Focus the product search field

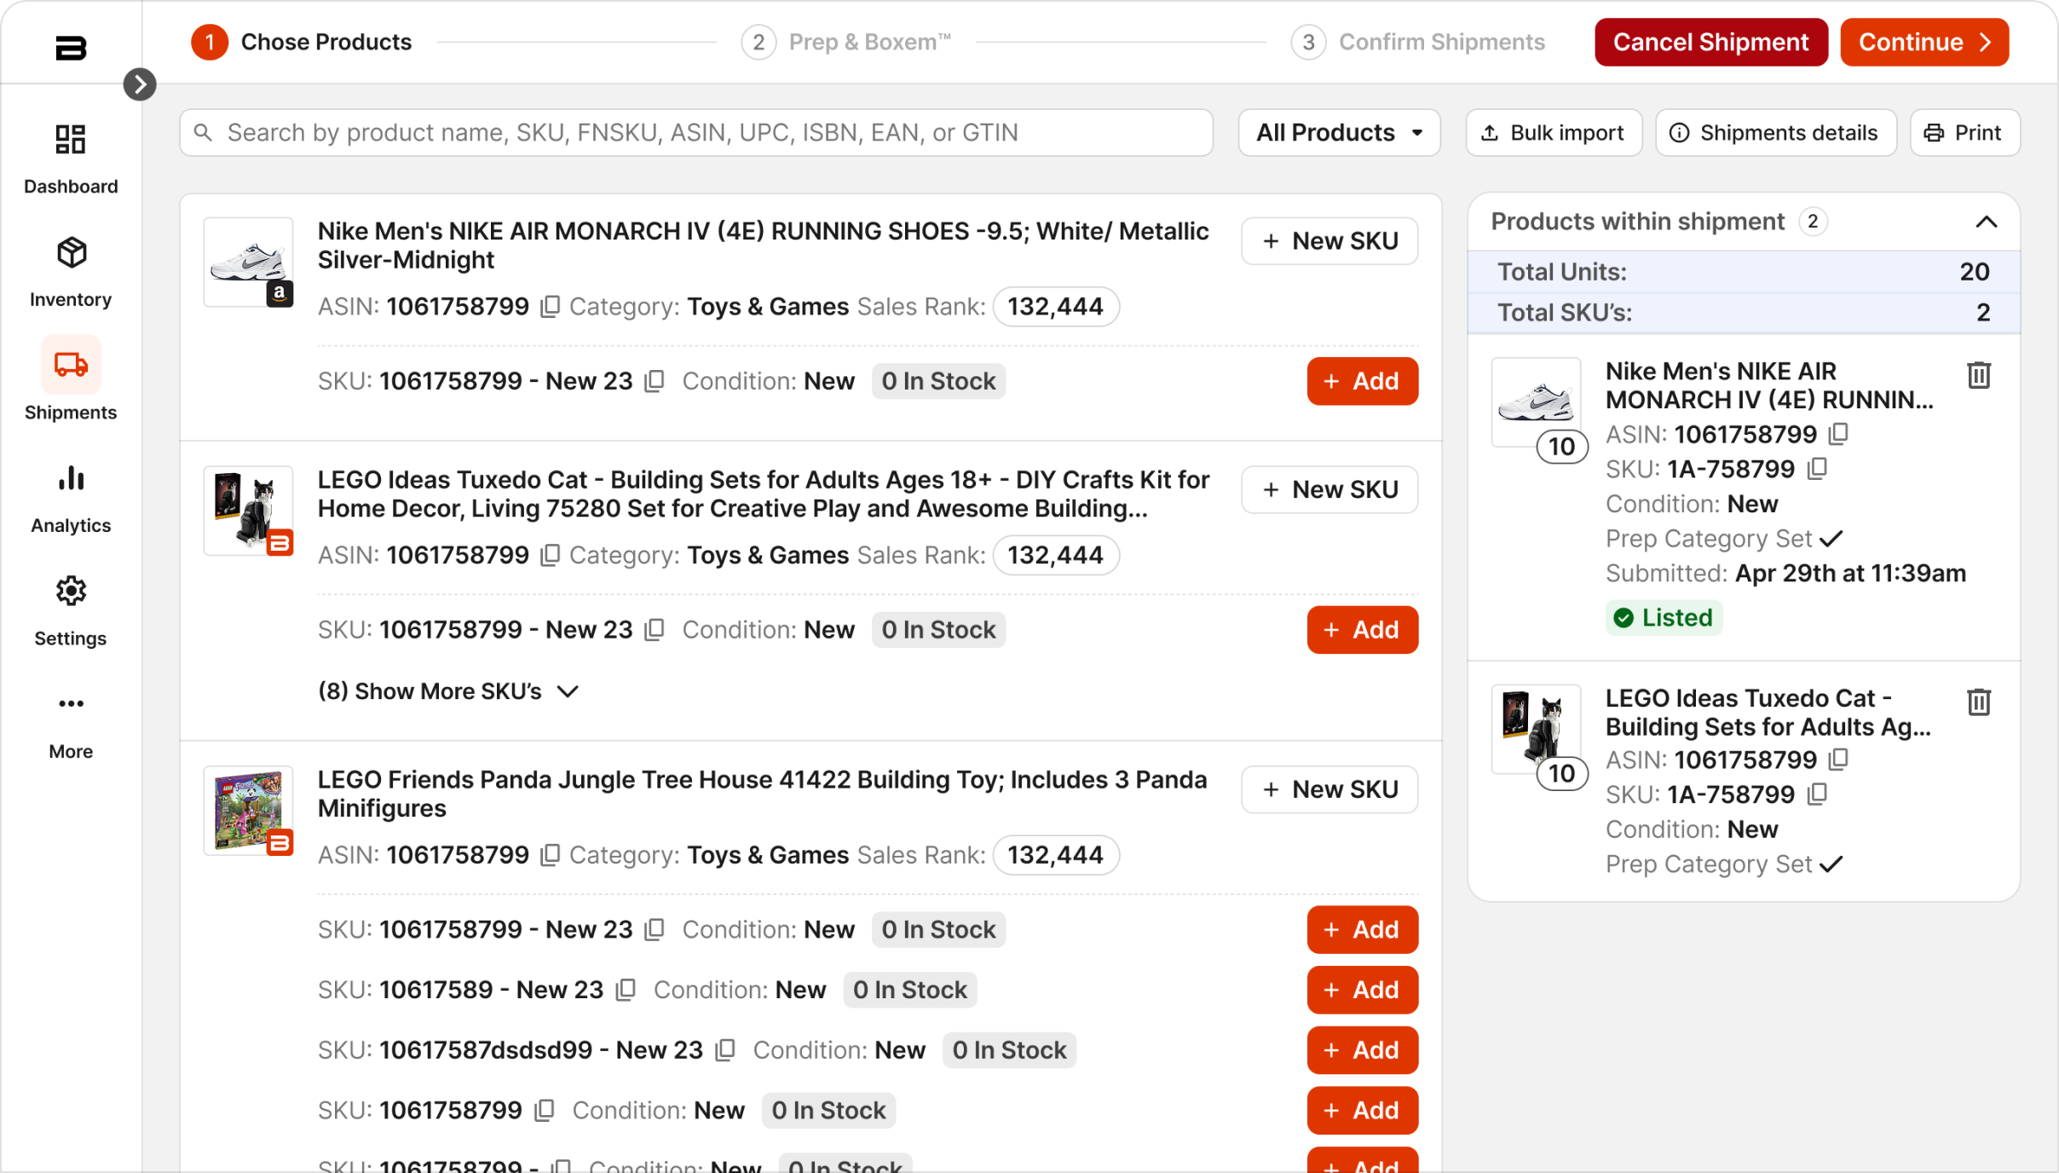click(x=696, y=133)
